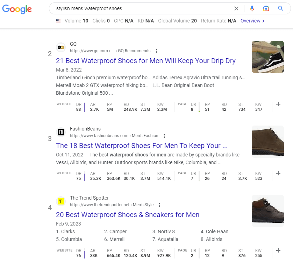Click The Trend Spotter favicon
Image resolution: width=293 pixels, height=262 pixels.
(61, 201)
